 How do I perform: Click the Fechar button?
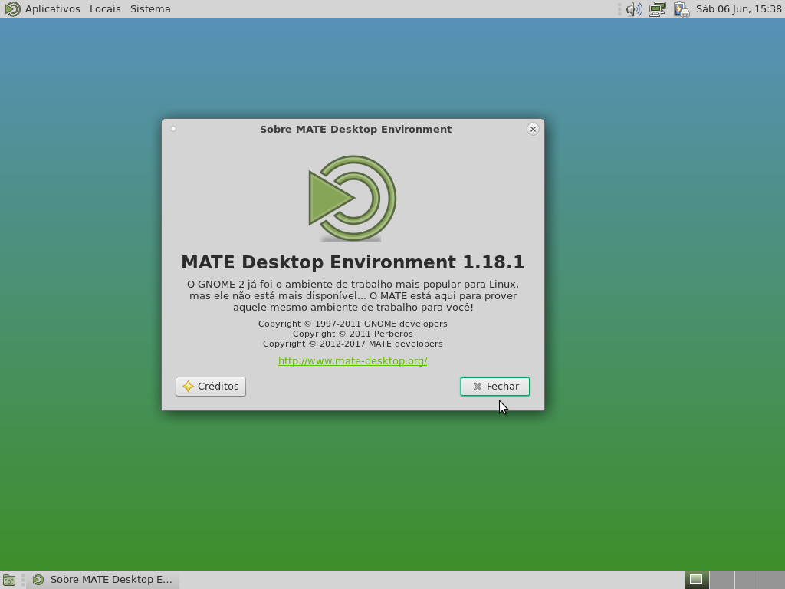coord(494,387)
